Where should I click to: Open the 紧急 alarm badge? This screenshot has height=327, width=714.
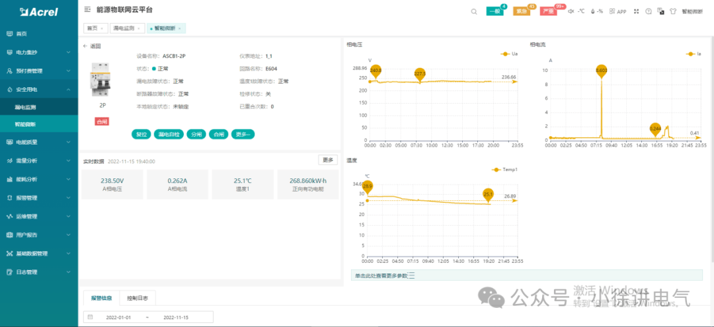522,11
